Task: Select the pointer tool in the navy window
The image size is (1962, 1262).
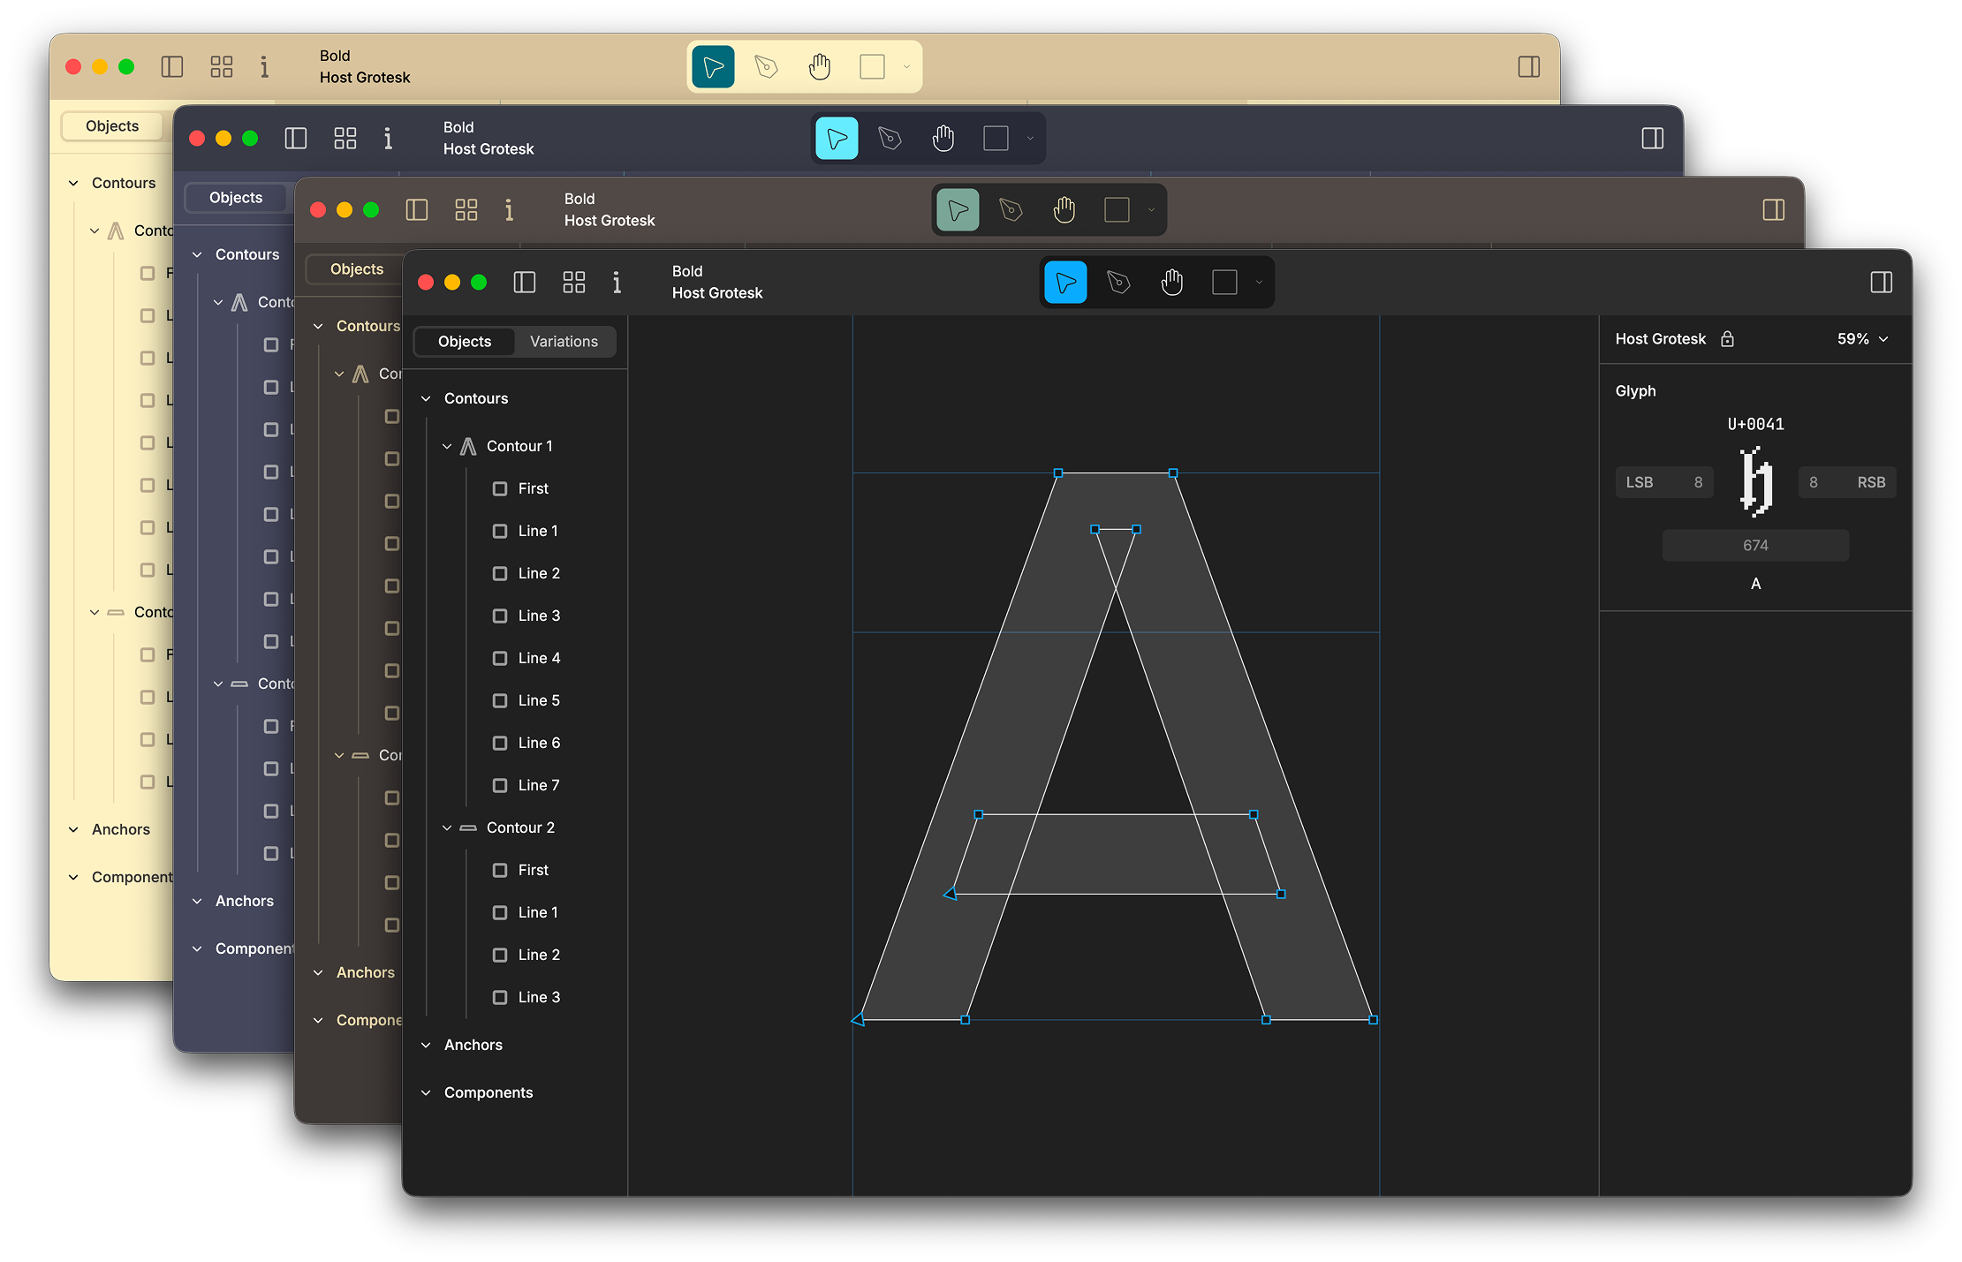Action: click(x=837, y=139)
